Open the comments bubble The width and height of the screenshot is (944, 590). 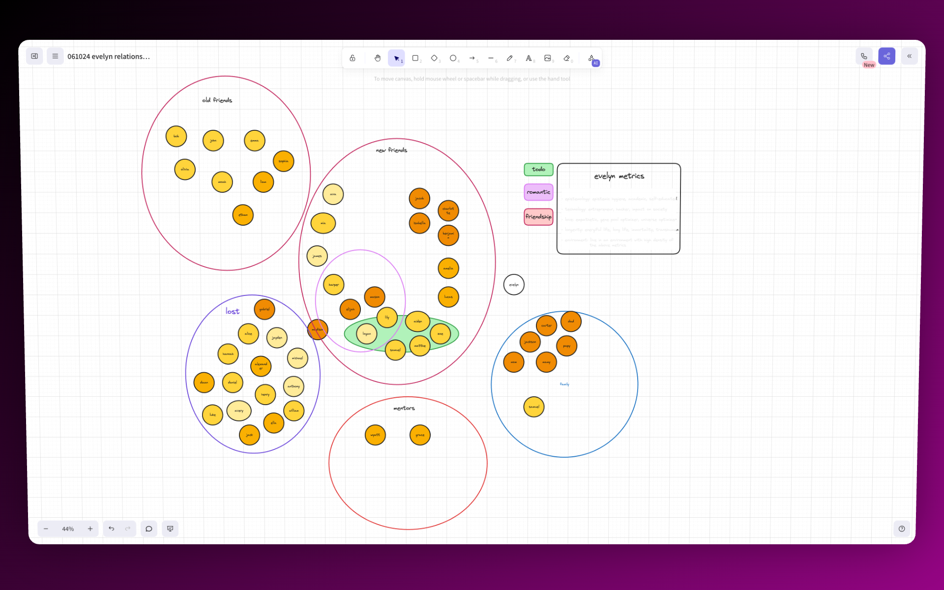point(149,529)
